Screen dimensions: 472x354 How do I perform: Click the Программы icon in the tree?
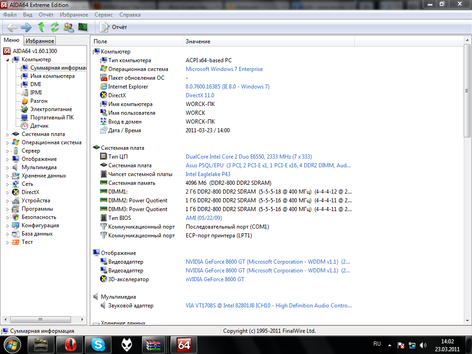pos(16,209)
